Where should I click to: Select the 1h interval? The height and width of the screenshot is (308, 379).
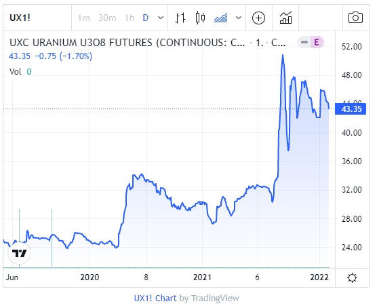point(129,18)
